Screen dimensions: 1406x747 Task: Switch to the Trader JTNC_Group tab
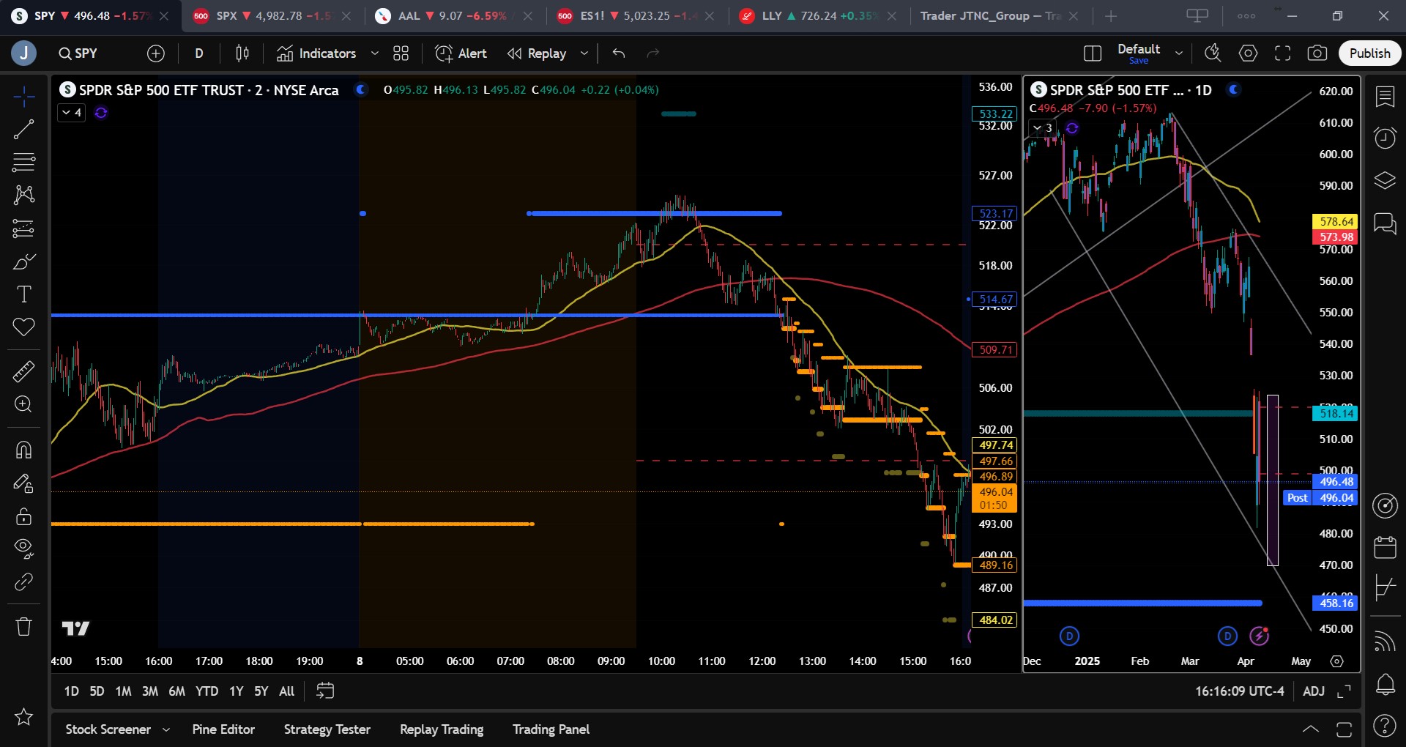[999, 16]
